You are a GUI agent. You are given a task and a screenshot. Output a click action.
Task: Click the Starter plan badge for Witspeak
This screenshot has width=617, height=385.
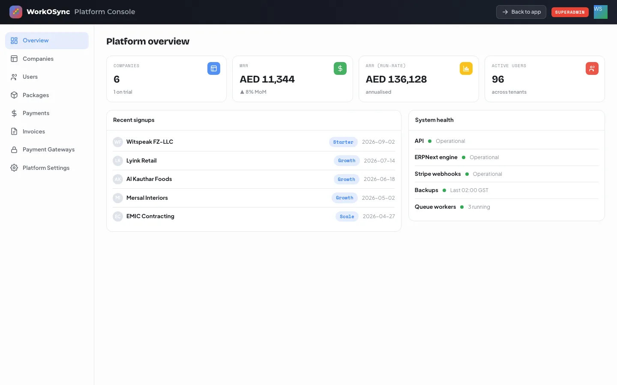343,142
